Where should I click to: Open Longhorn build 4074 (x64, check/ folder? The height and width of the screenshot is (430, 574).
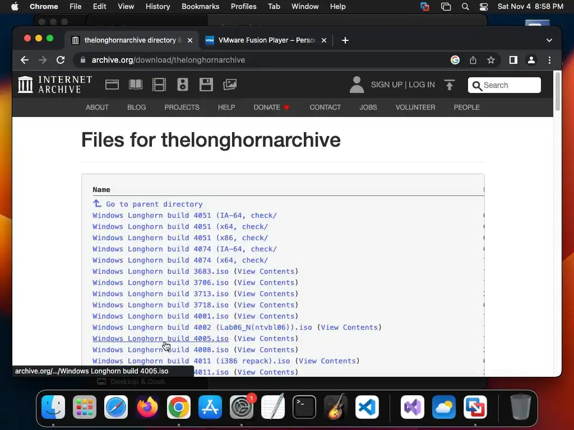180,260
